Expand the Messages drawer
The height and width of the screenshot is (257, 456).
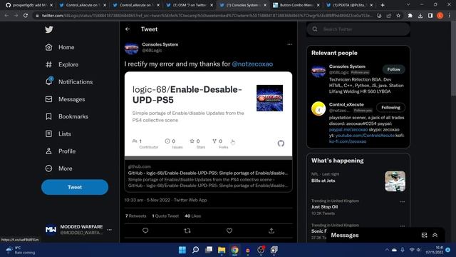pos(435,235)
